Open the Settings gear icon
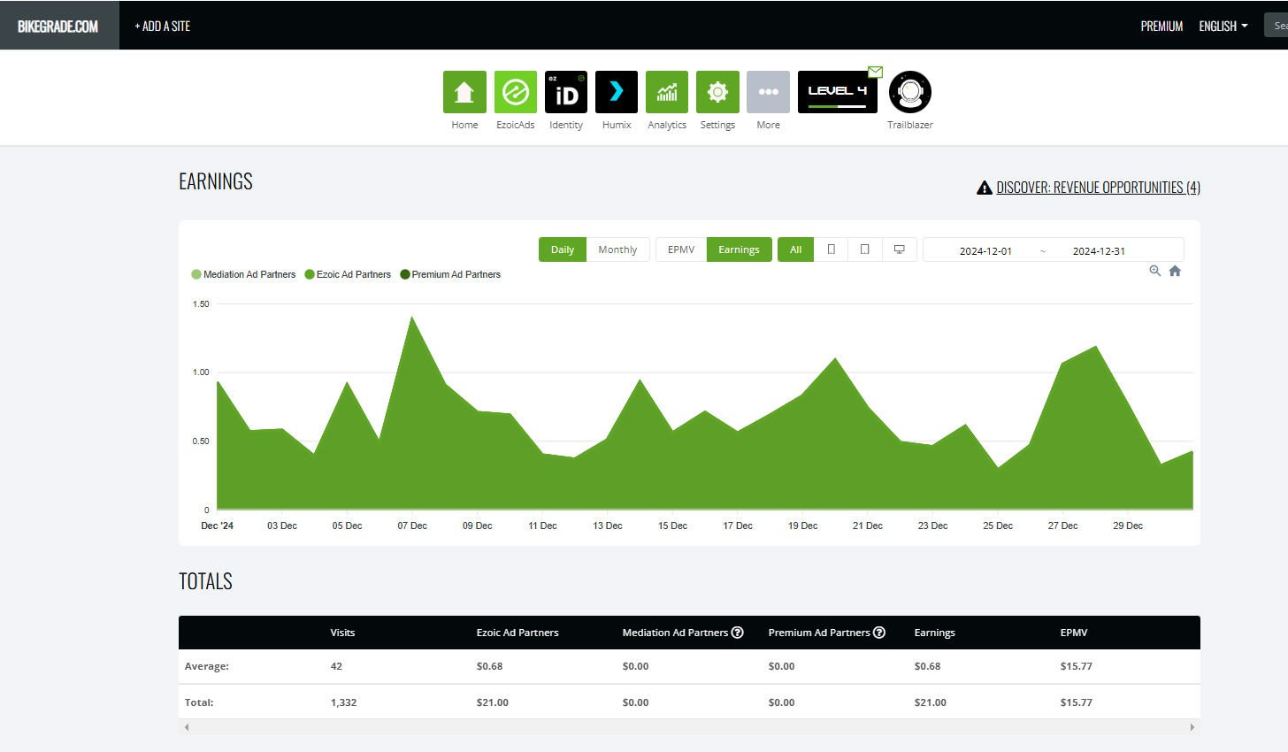 [717, 92]
